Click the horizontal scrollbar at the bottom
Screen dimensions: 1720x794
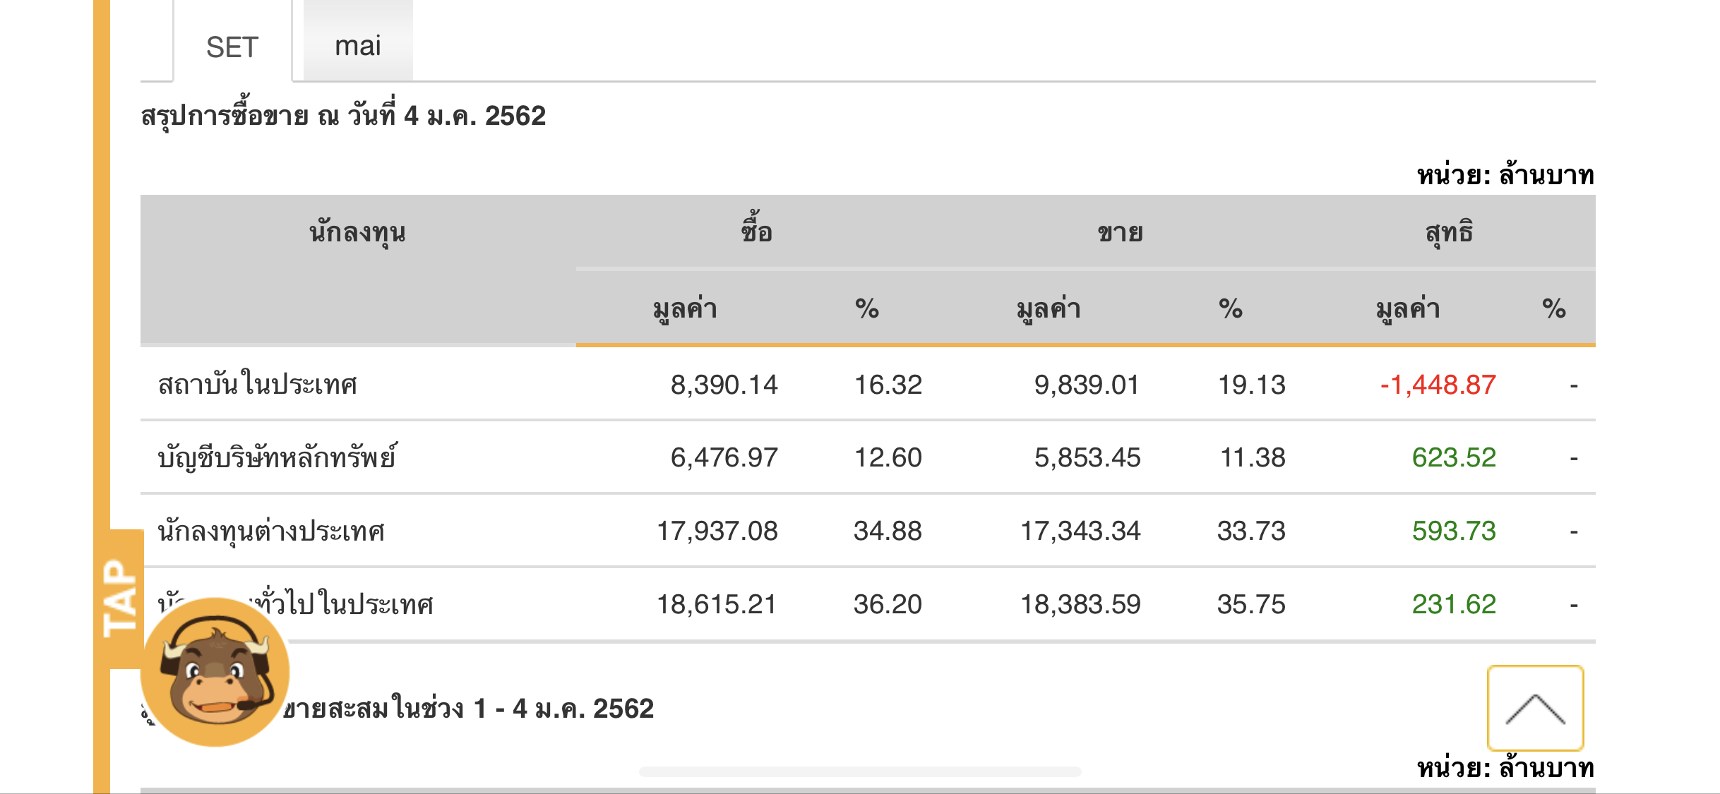pyautogui.click(x=859, y=771)
